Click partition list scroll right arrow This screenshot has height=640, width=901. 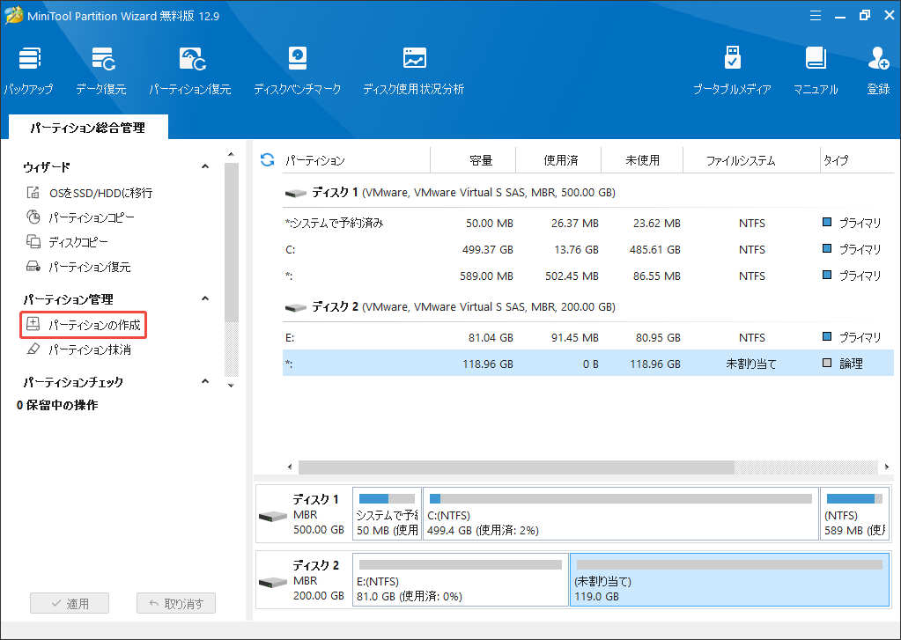pyautogui.click(x=887, y=467)
